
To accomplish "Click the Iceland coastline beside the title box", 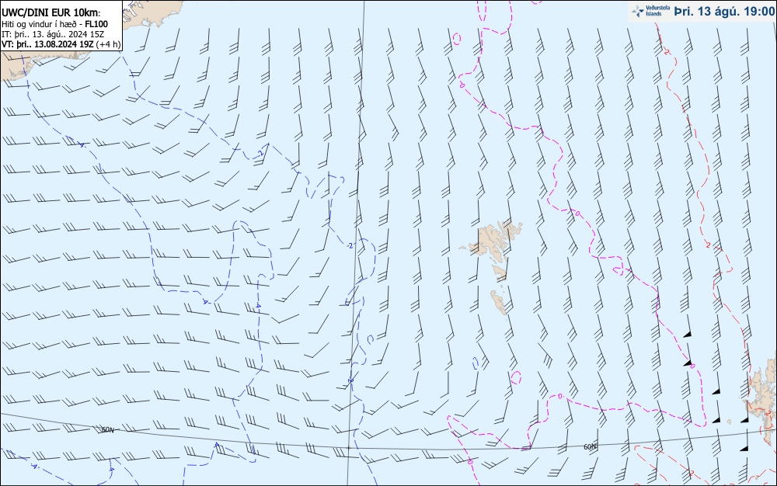I will pos(152,14).
